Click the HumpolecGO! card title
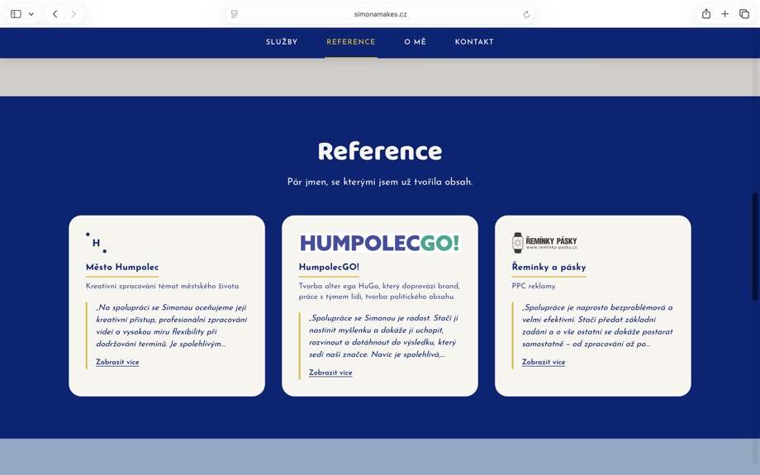 [329, 267]
